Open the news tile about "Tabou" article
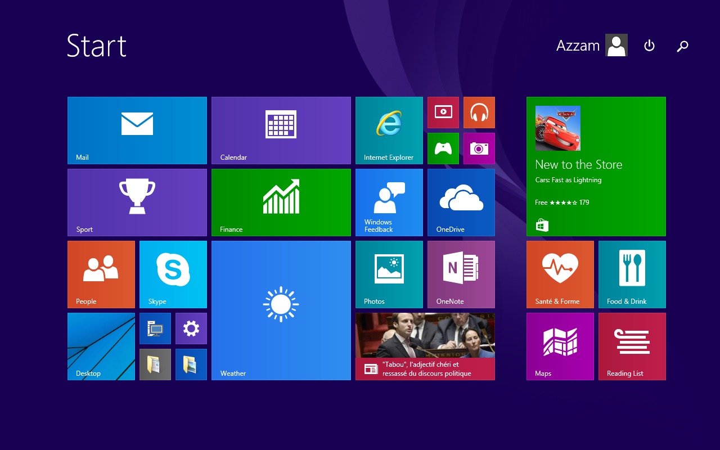This screenshot has width=720, height=450. tap(425, 346)
